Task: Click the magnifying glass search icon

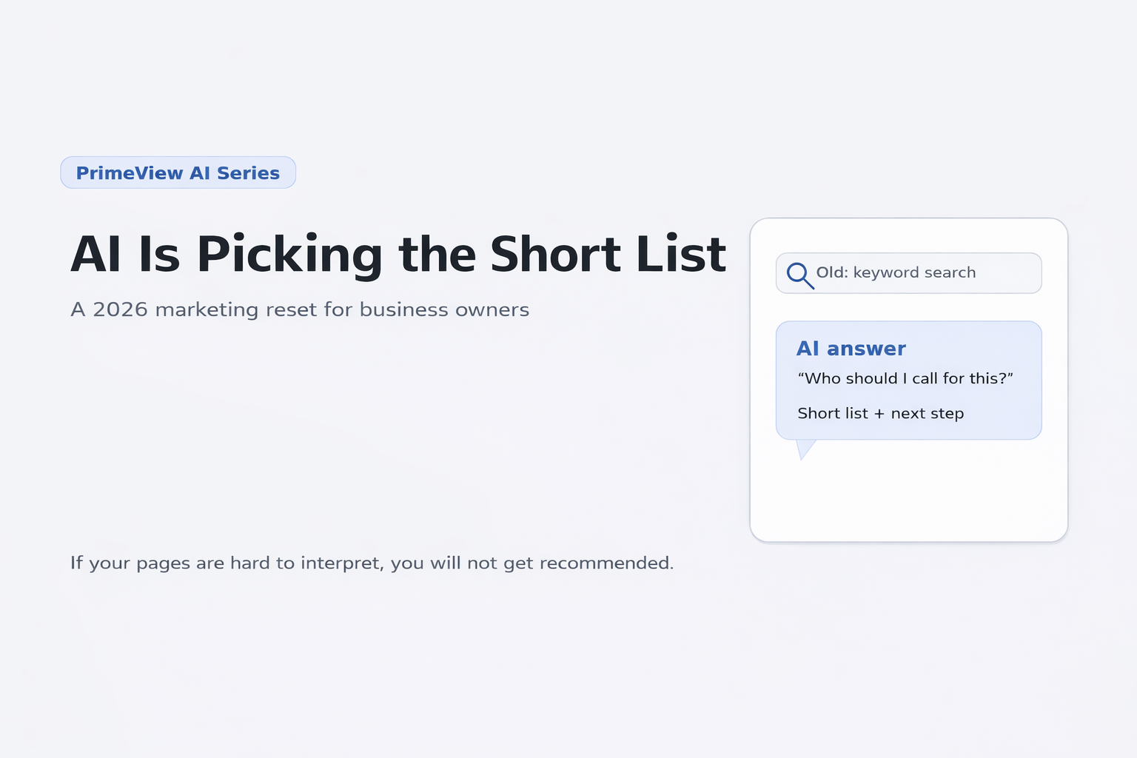Action: tap(800, 275)
